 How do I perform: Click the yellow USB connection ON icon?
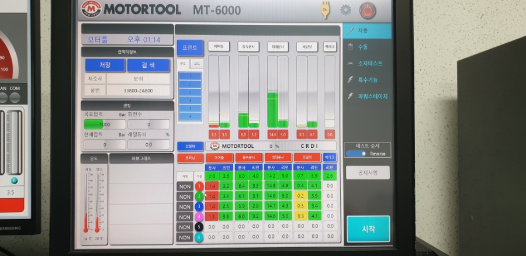pyautogui.click(x=325, y=10)
